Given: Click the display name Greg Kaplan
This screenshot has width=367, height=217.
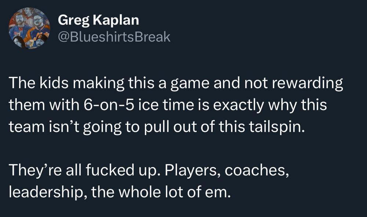Looking at the screenshot, I should click(98, 20).
